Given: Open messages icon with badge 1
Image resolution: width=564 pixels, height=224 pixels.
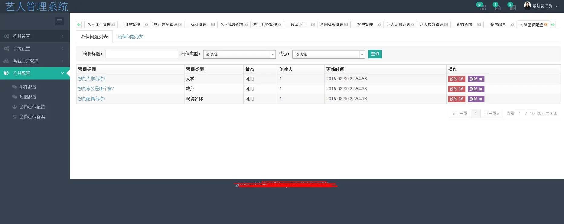Looking at the screenshot, I should [498, 7].
